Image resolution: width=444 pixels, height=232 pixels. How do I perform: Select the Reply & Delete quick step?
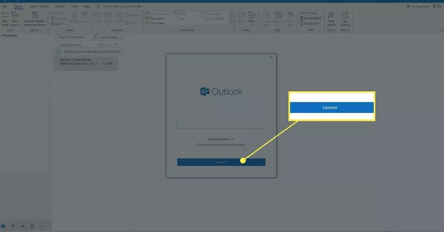tap(213, 18)
